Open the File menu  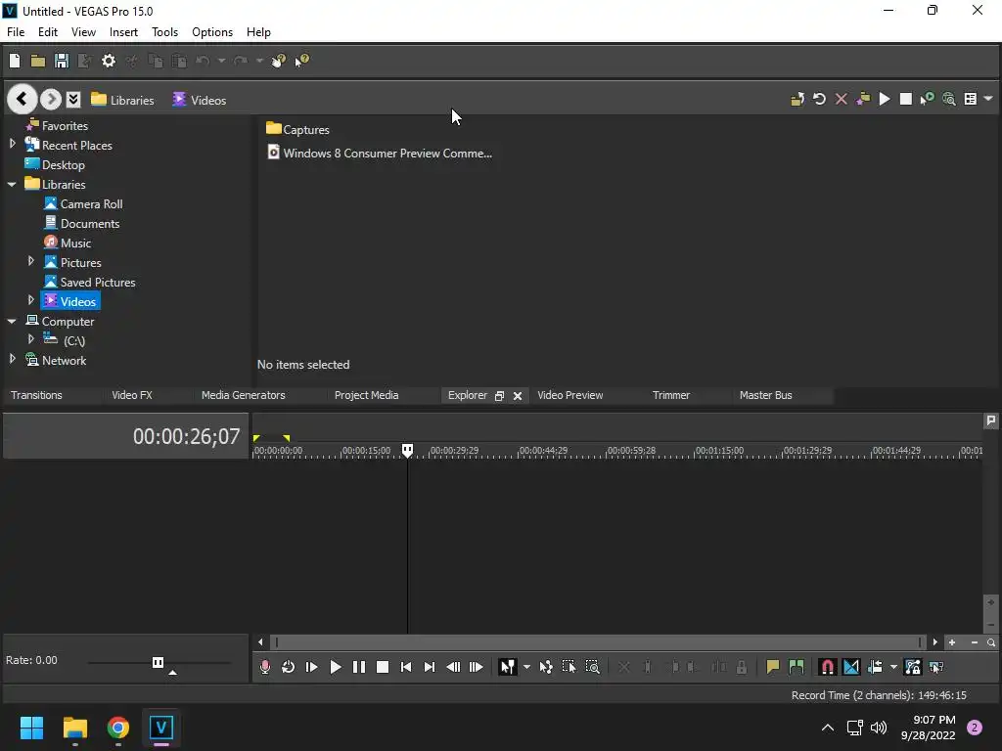(x=16, y=32)
